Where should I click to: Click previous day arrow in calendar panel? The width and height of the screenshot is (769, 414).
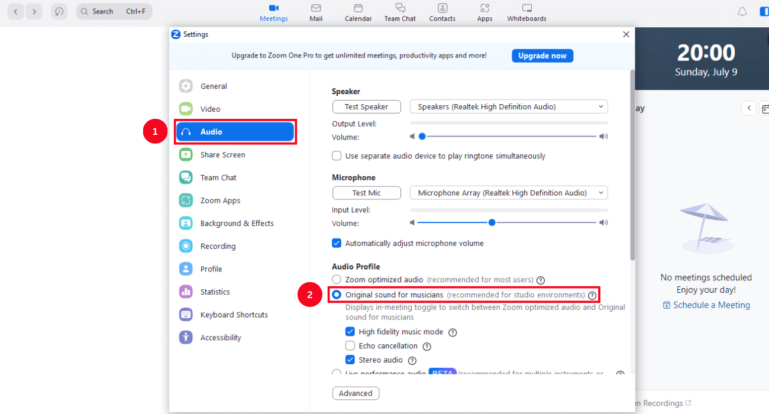coord(749,108)
